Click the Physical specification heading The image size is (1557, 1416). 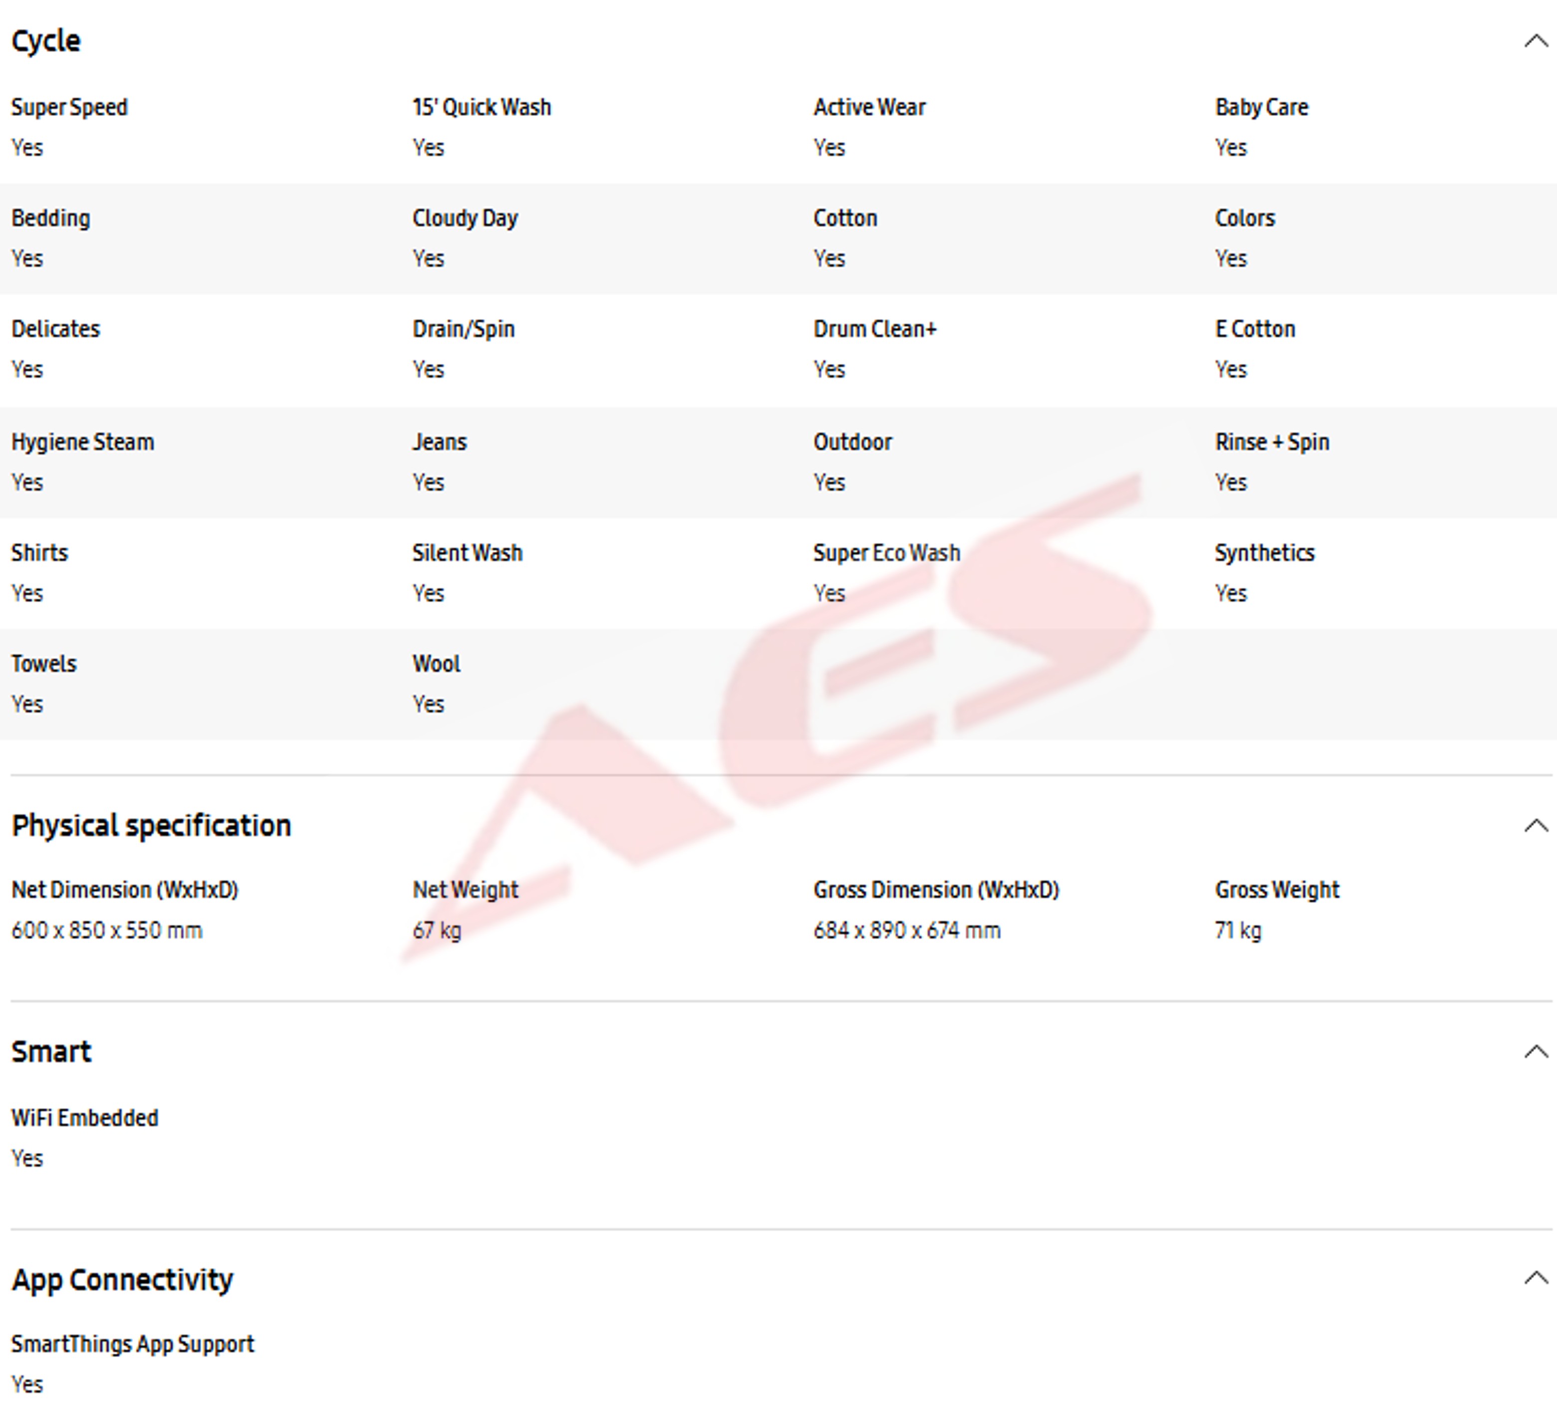pos(151,825)
